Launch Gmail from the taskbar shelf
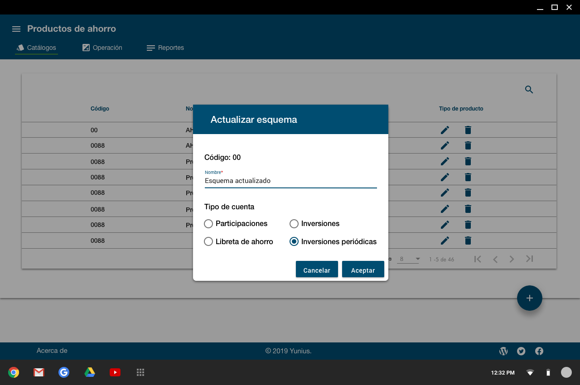 [39, 372]
